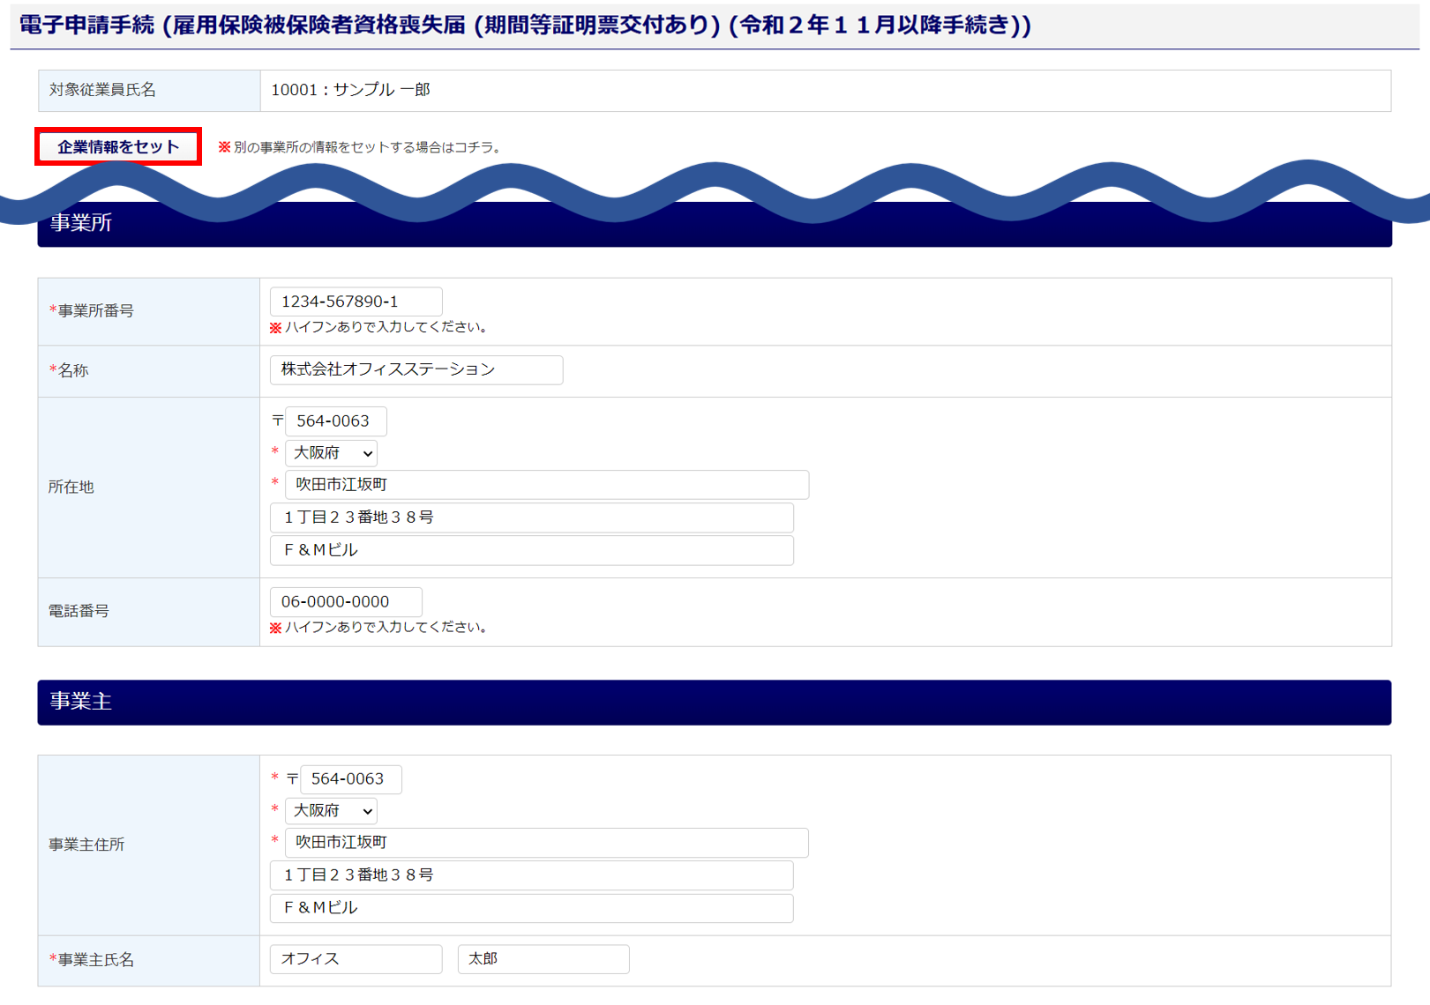Click the 対象従業員氏名 label
1430x1005 pixels.
[x=102, y=90]
